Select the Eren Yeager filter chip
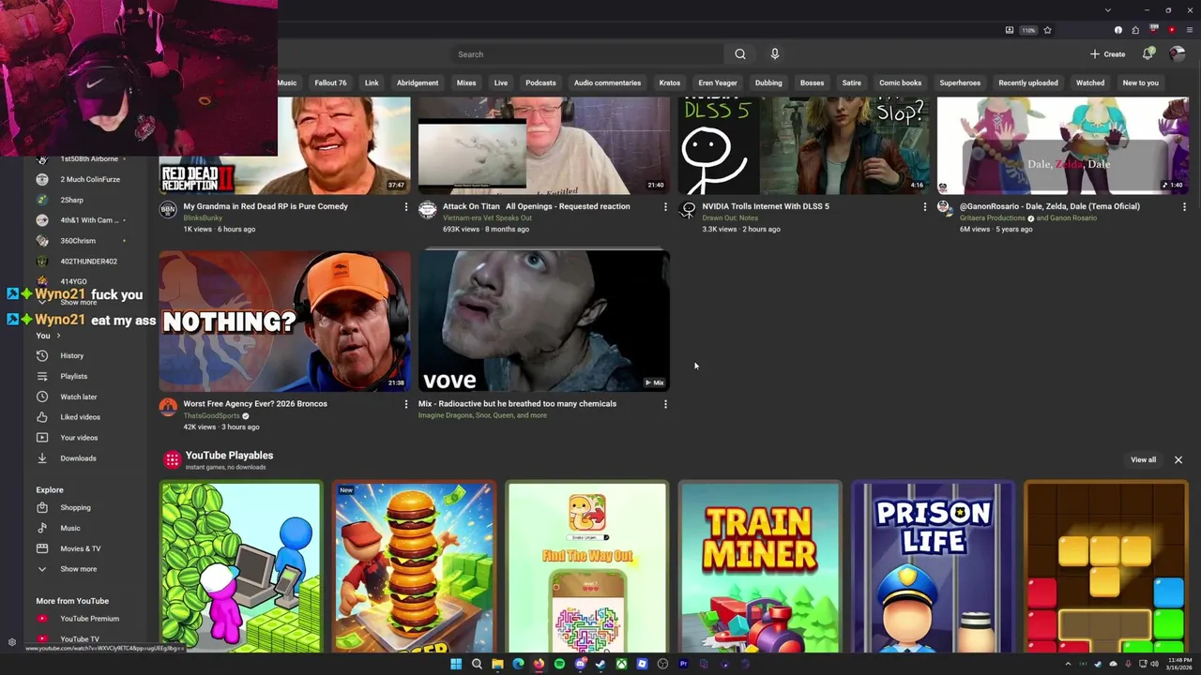Screen dimensions: 1201x675 [718, 82]
